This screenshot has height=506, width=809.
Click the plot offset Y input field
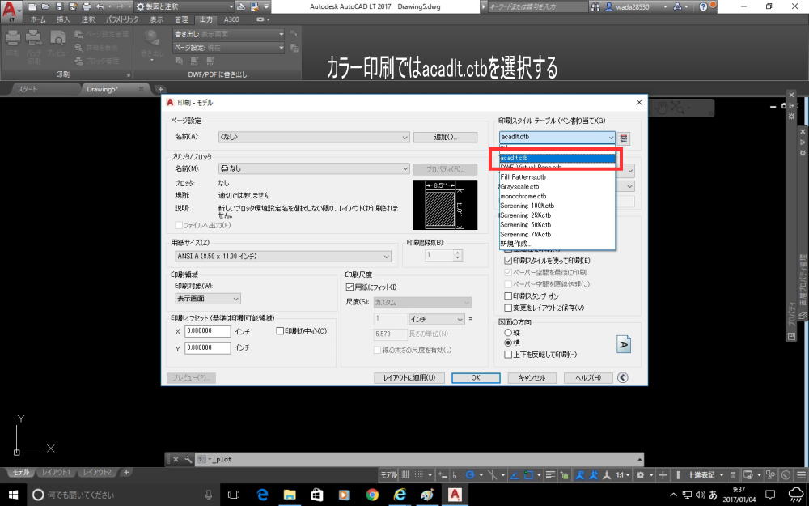pos(207,348)
